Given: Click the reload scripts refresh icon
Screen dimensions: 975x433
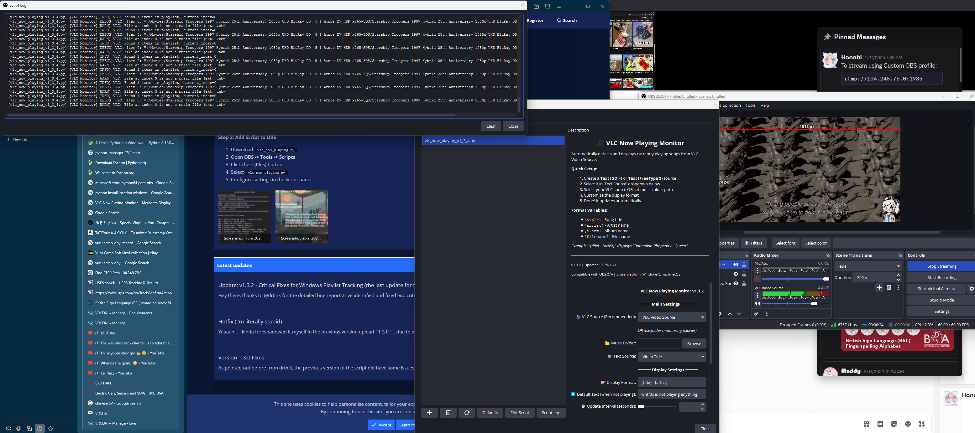Looking at the screenshot, I should point(467,413).
